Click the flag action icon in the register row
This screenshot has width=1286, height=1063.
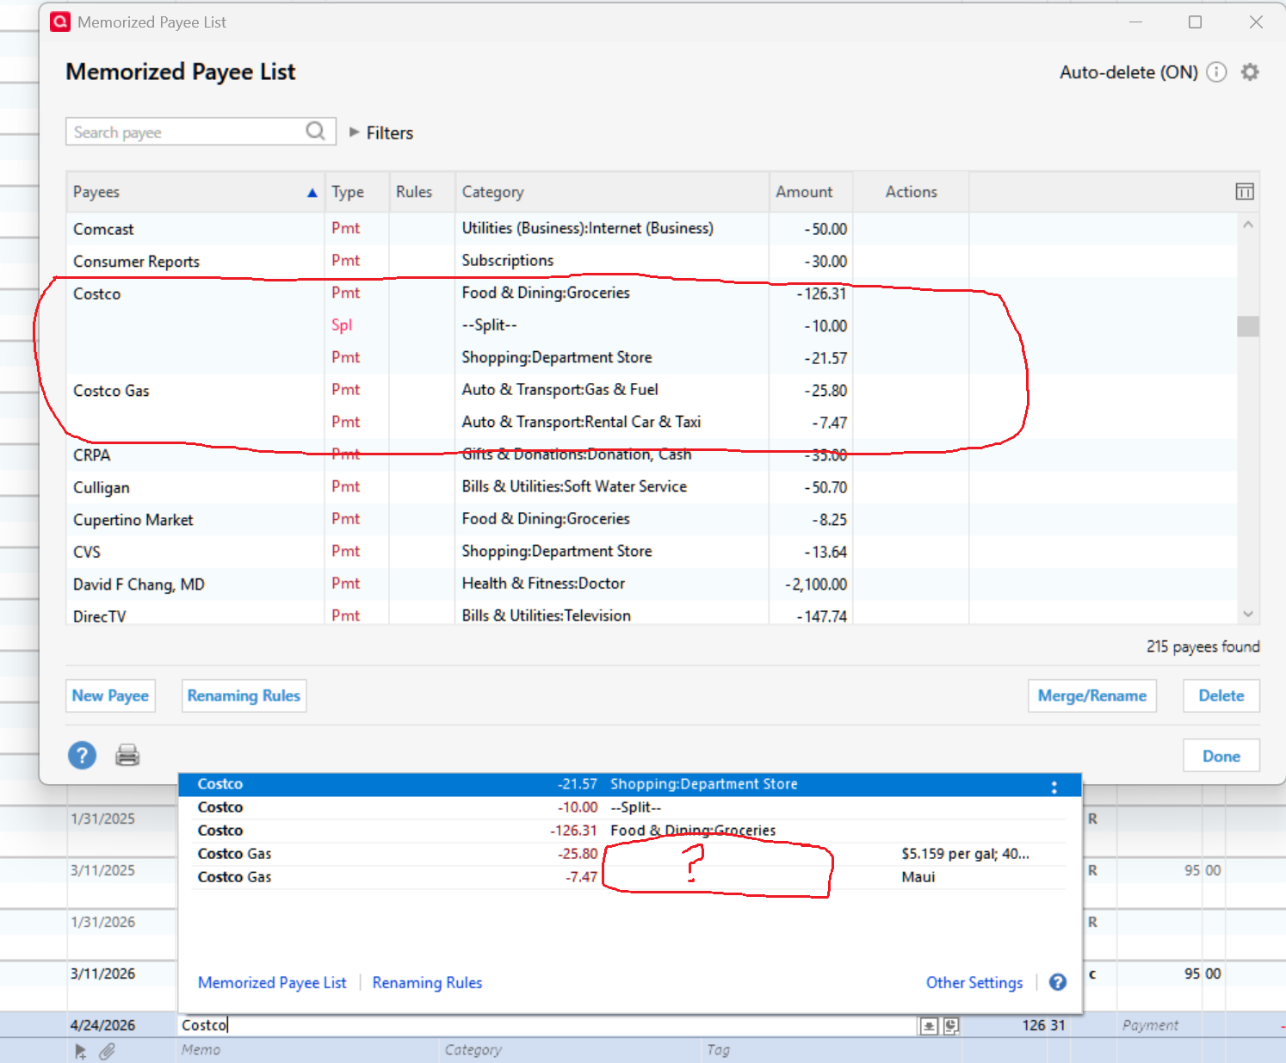click(81, 1051)
